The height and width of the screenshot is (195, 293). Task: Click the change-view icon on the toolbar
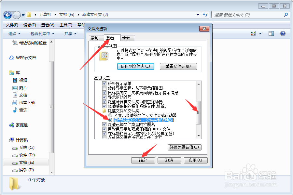[x=253, y=33]
